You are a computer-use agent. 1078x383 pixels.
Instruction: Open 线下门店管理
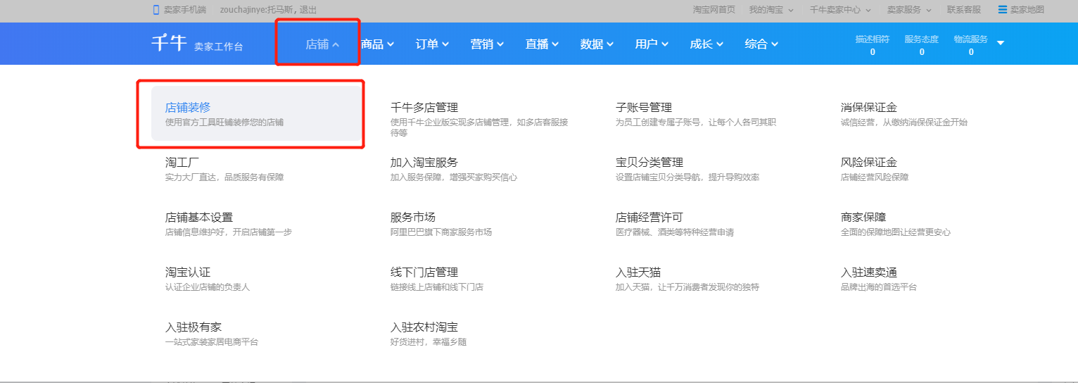point(424,272)
